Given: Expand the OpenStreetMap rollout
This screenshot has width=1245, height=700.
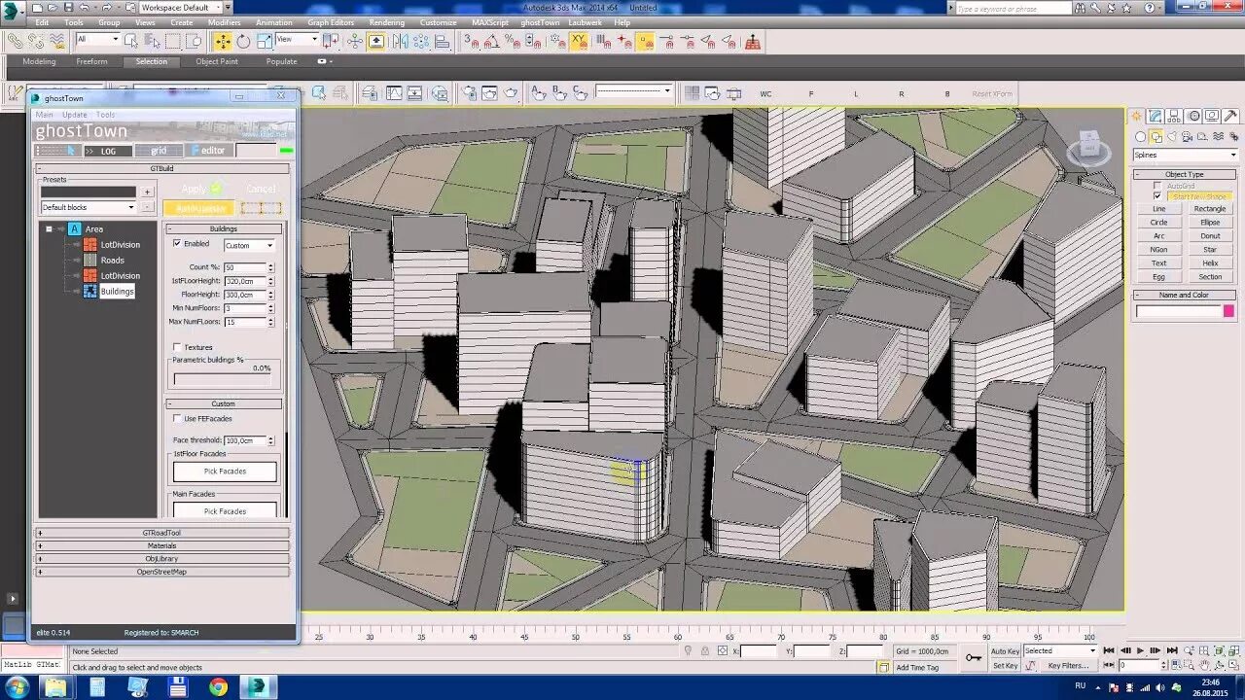Looking at the screenshot, I should [x=162, y=572].
